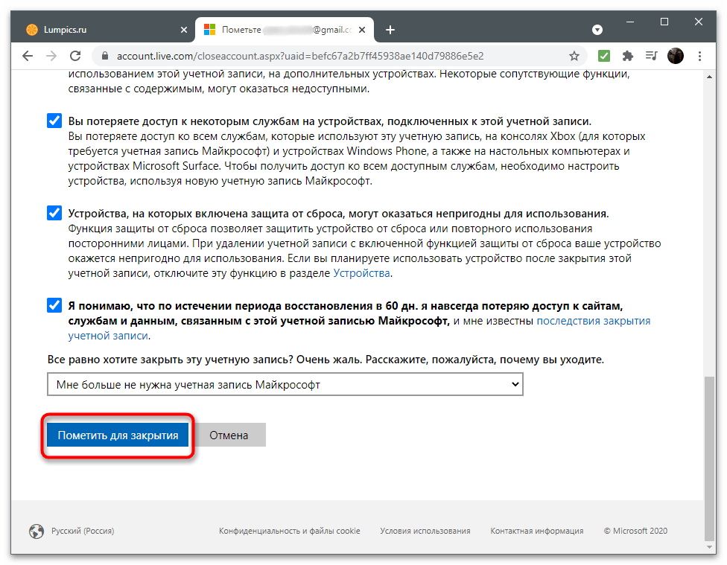Open Конфиденциальность и файлы cookie link
Screen dimensions: 727x565
pyautogui.click(x=289, y=531)
